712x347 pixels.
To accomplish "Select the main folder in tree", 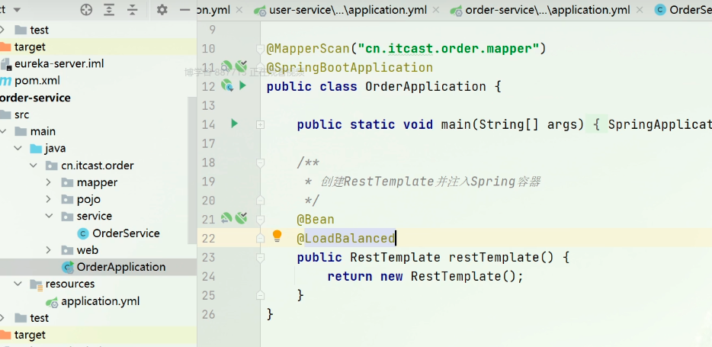I will click(x=35, y=131).
